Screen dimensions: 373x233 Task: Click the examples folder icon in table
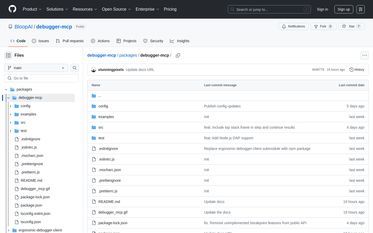94,117
